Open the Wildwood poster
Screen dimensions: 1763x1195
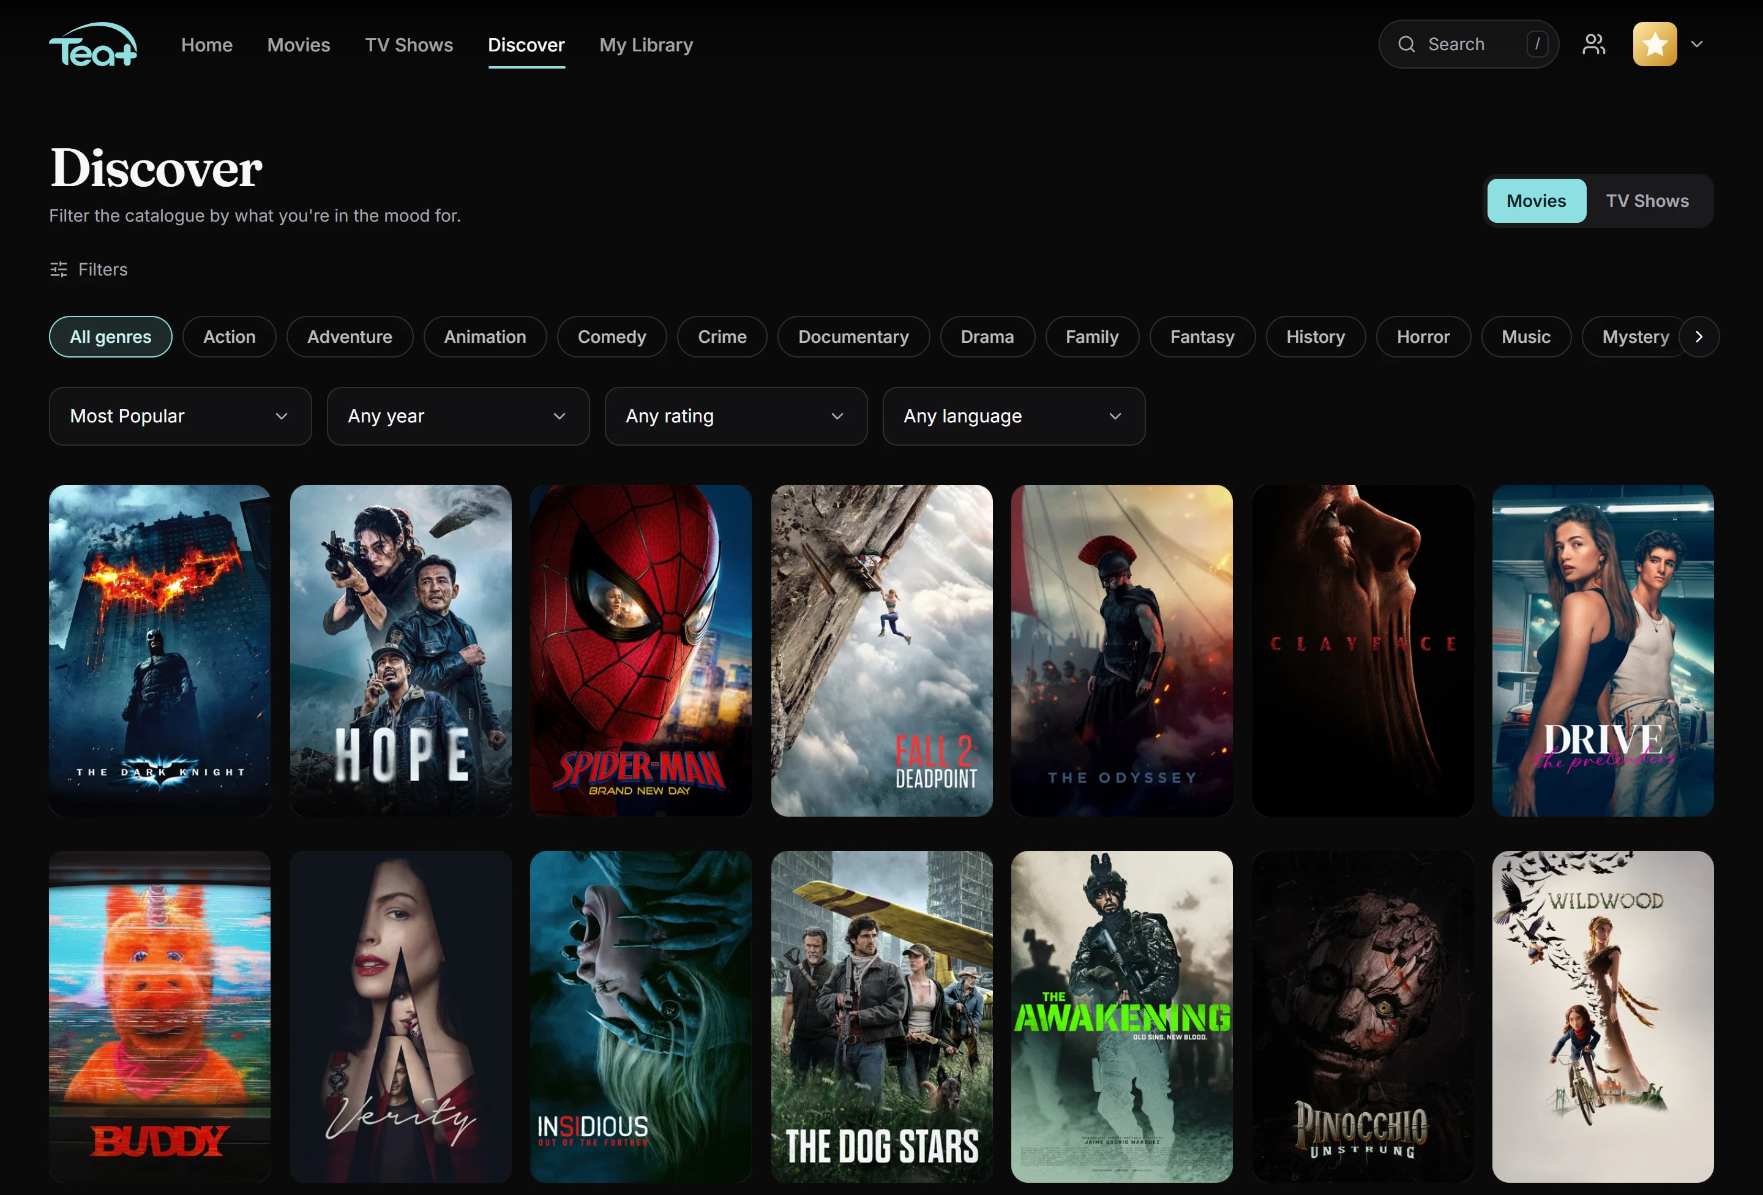pos(1602,1016)
